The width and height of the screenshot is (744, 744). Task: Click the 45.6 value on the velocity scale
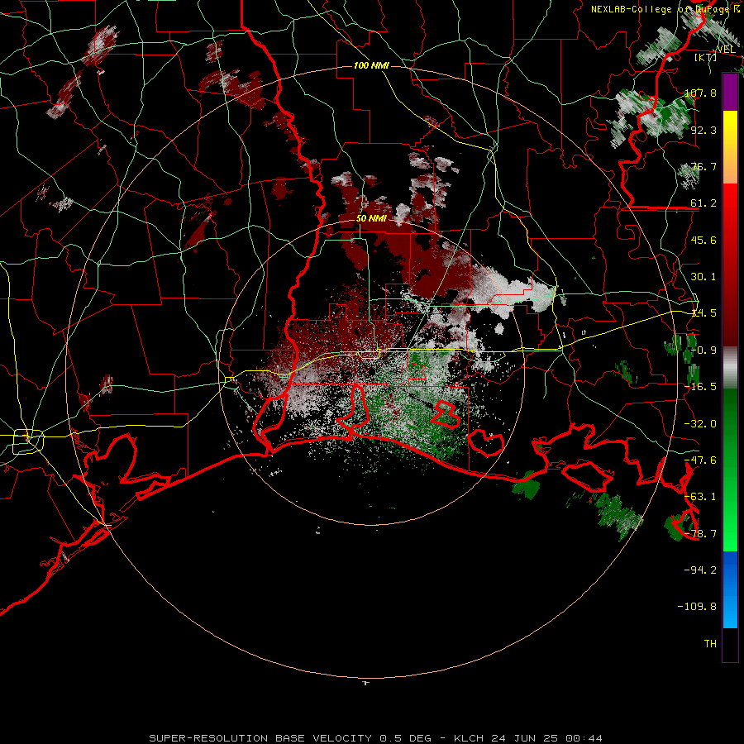coord(703,240)
